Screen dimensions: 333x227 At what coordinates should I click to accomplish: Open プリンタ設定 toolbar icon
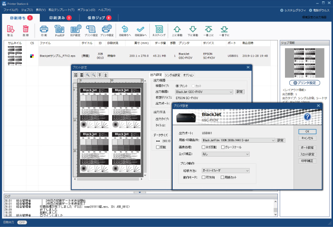coord(107,30)
